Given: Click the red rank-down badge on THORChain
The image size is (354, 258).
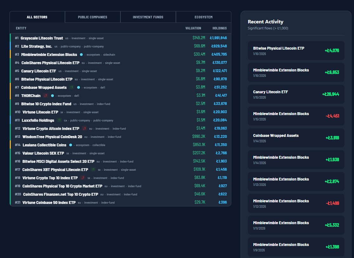Looking at the screenshot, I should click(x=45, y=95).
